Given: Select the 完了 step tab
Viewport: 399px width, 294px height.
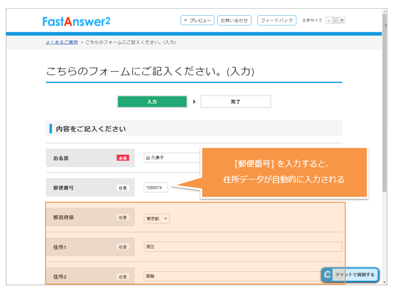Looking at the screenshot, I should tap(235, 102).
